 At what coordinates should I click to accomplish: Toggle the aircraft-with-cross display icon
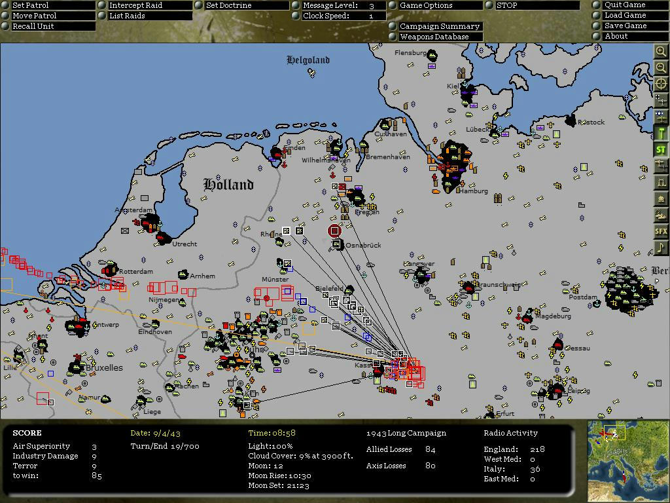pyautogui.click(x=661, y=100)
